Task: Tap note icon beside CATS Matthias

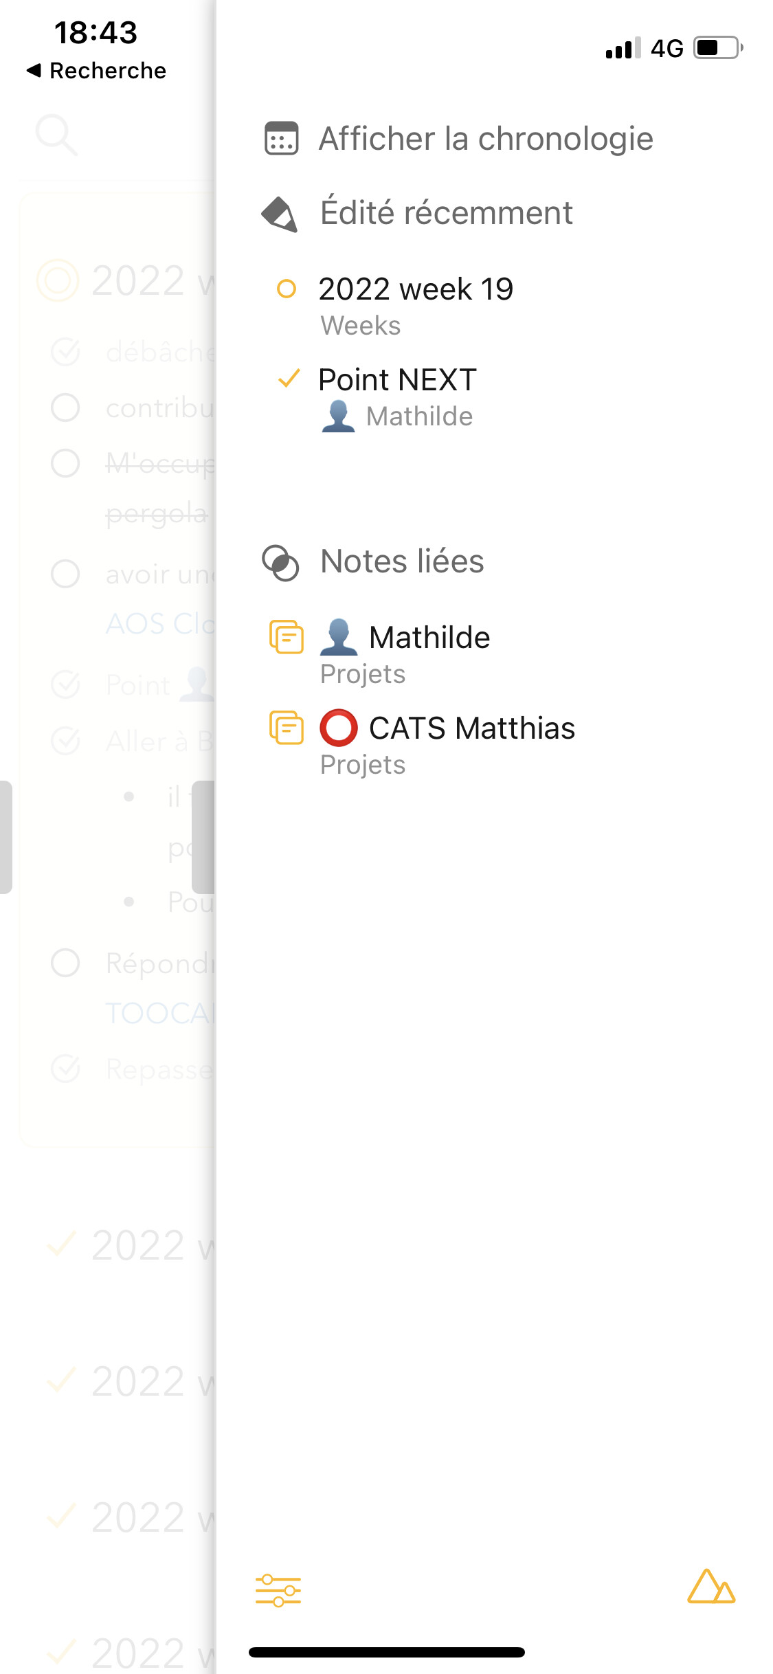Action: click(x=287, y=728)
